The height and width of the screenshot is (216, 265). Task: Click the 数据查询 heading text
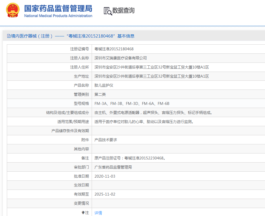123,11
